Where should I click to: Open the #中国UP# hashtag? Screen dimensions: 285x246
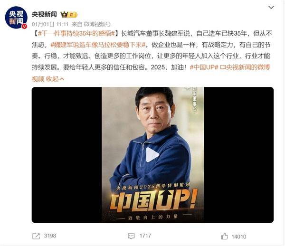[204, 67]
